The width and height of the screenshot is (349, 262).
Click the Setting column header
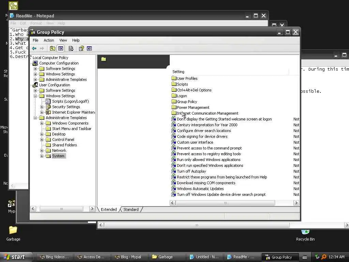click(229, 72)
